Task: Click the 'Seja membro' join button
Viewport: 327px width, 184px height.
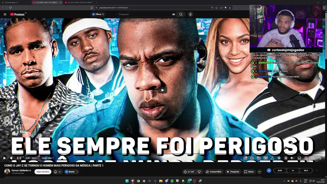Action: click(x=43, y=172)
